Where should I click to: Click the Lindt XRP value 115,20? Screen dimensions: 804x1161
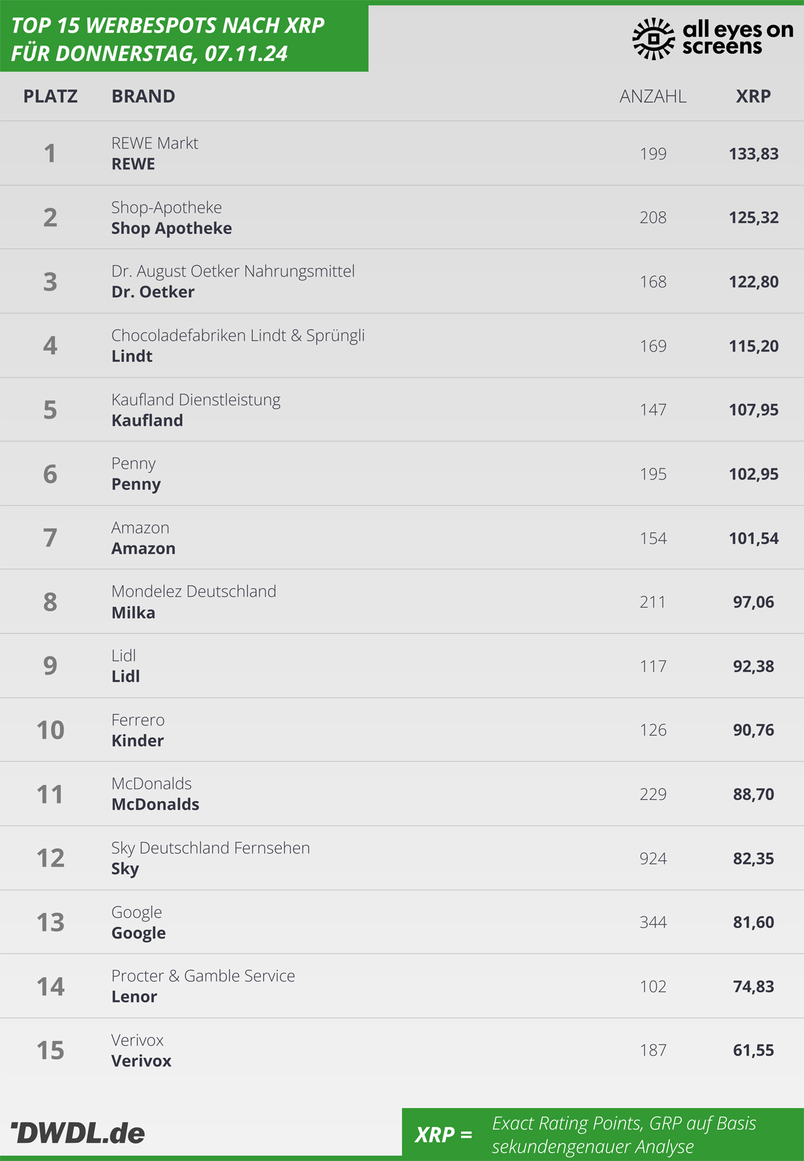(754, 346)
